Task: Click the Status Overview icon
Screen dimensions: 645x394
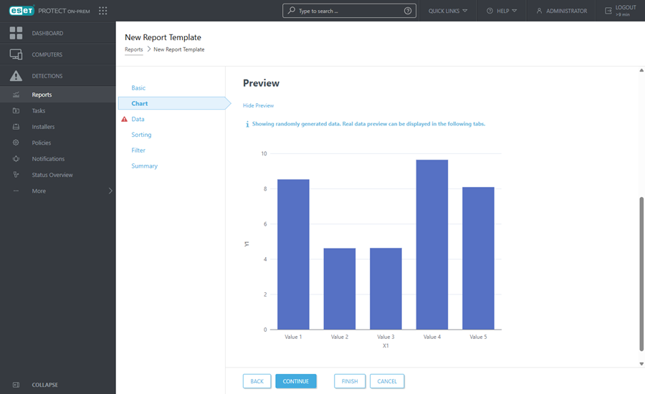Action: 16,175
